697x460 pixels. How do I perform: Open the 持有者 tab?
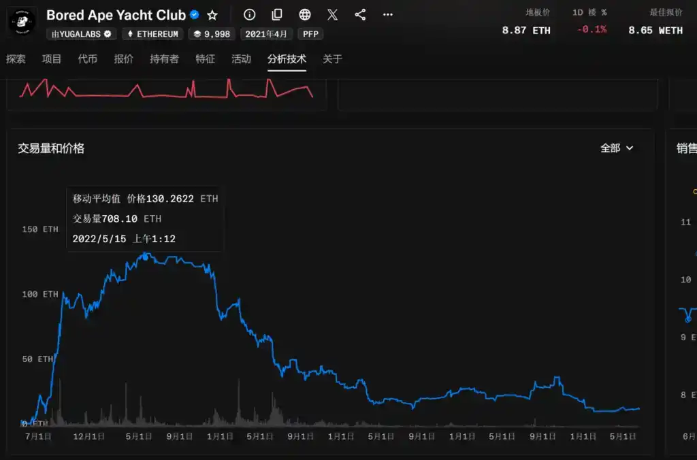165,59
